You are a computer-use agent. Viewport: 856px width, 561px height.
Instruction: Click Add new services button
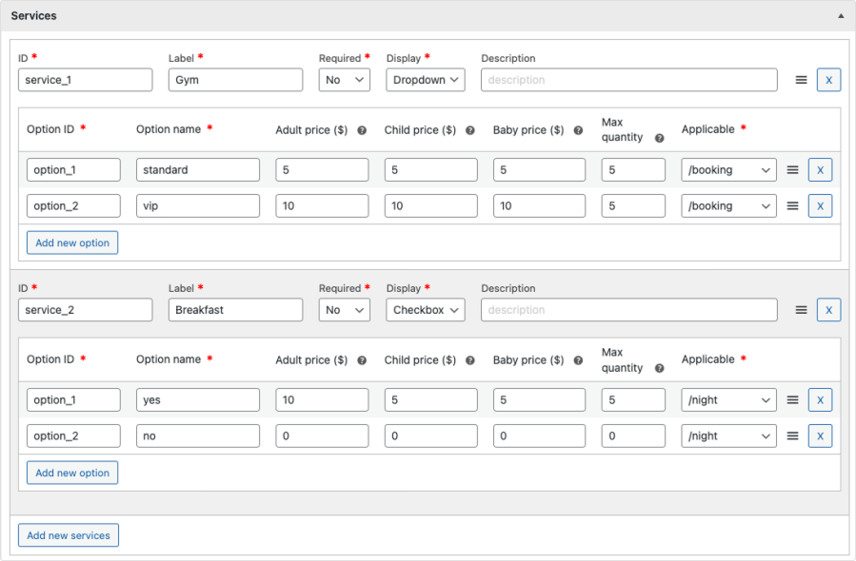[69, 535]
